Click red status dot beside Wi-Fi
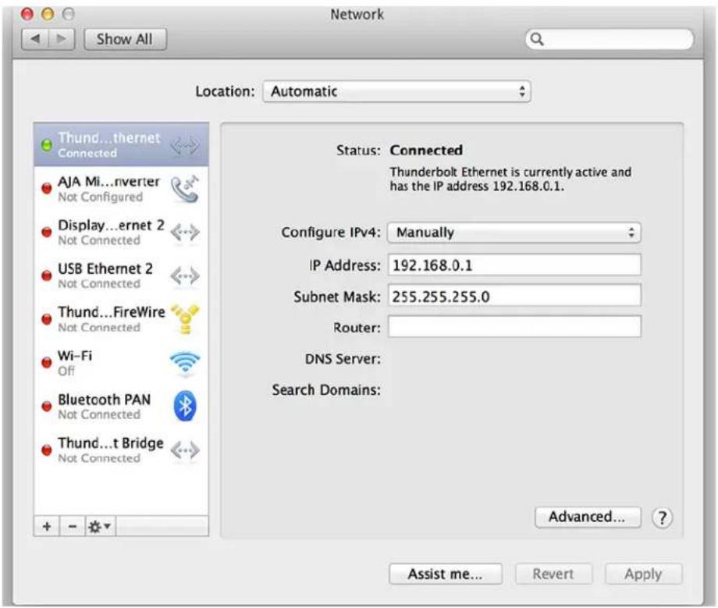718x608 pixels. click(x=46, y=363)
